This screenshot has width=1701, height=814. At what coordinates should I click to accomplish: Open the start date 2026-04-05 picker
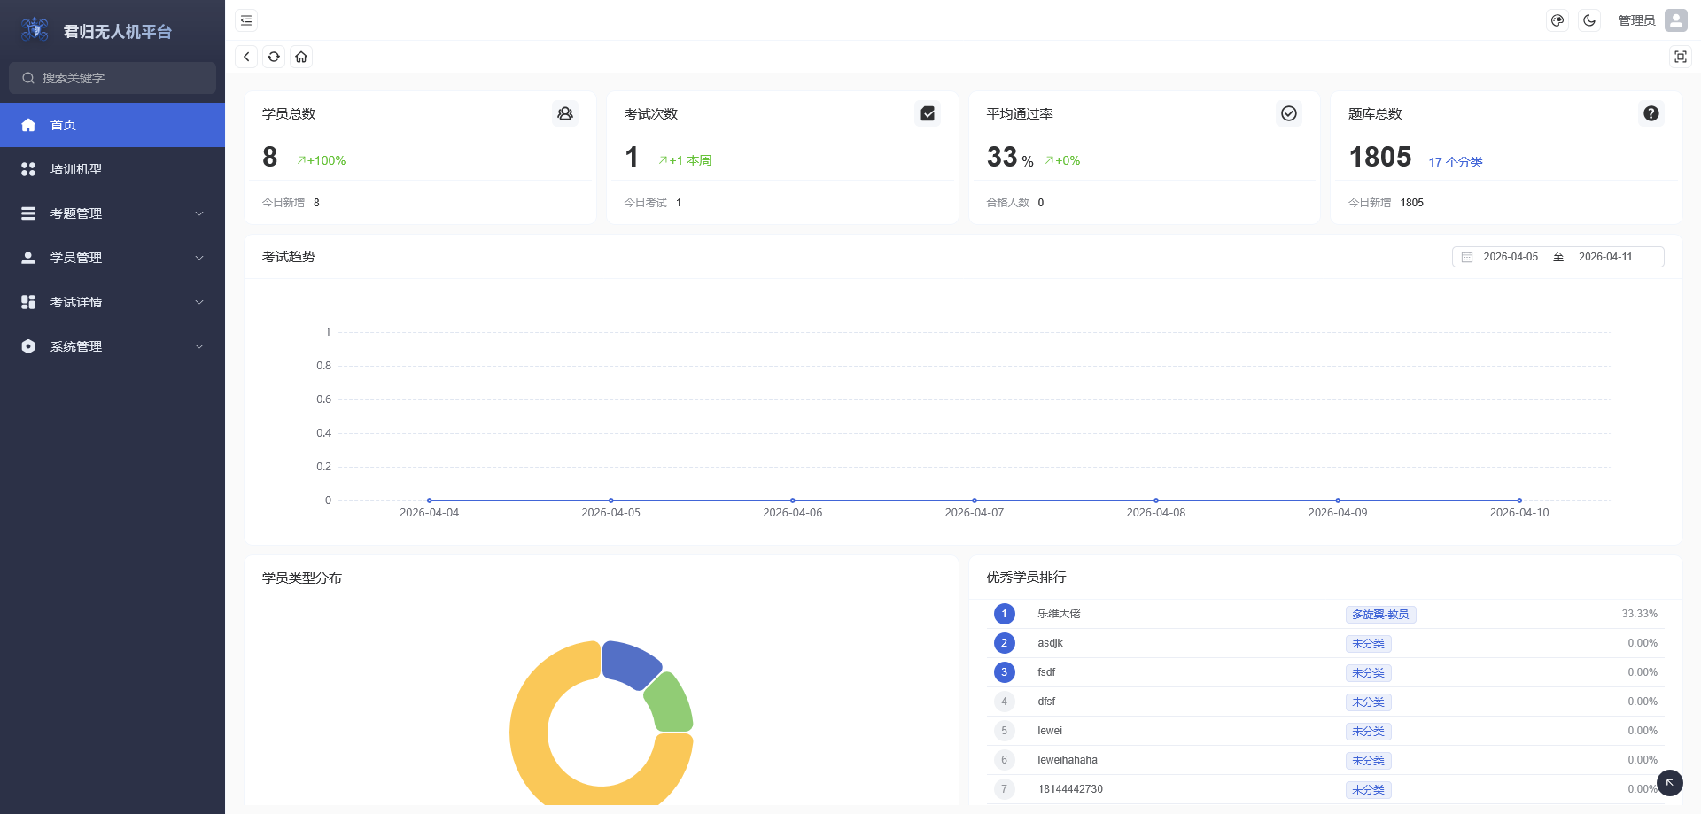click(1511, 257)
